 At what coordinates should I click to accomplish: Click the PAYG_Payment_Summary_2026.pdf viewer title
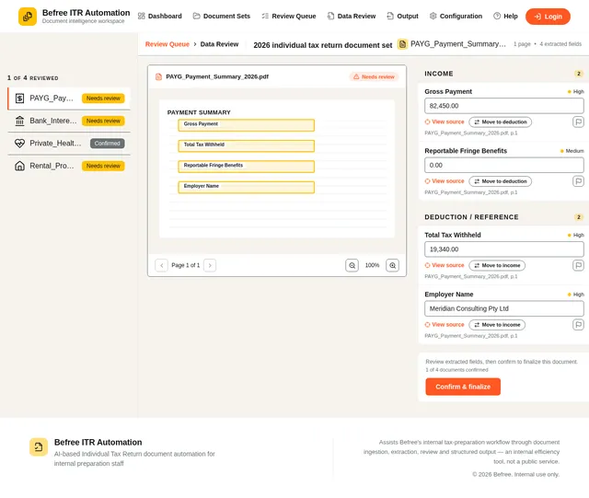pos(217,76)
